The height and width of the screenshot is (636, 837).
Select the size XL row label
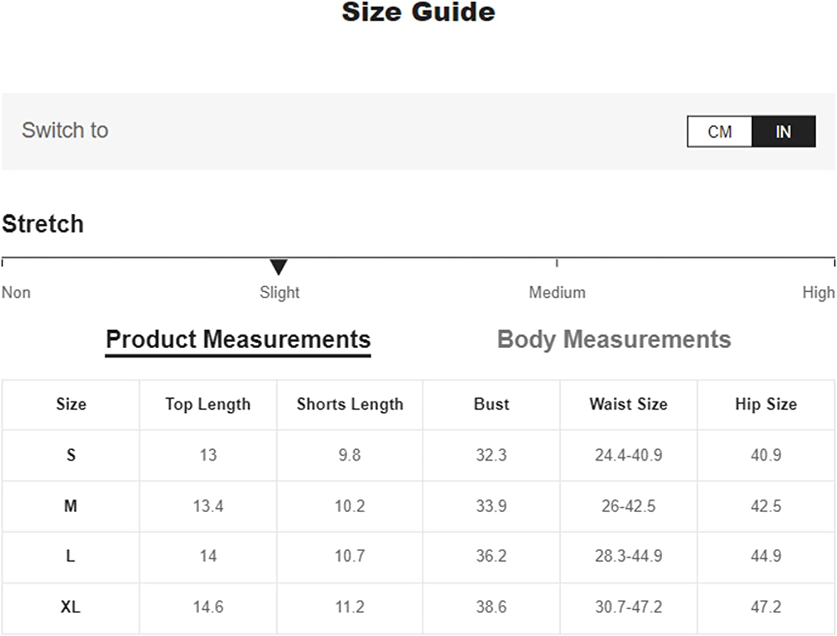coord(70,606)
